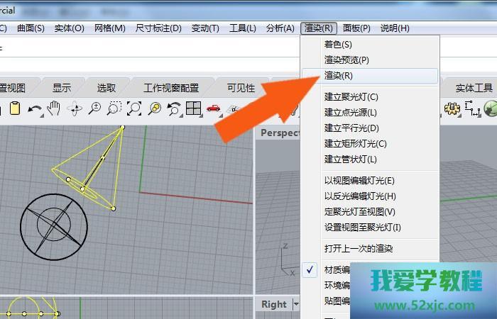497x319 pixels.
Task: Click the Rotate View icon
Action: click(x=75, y=108)
